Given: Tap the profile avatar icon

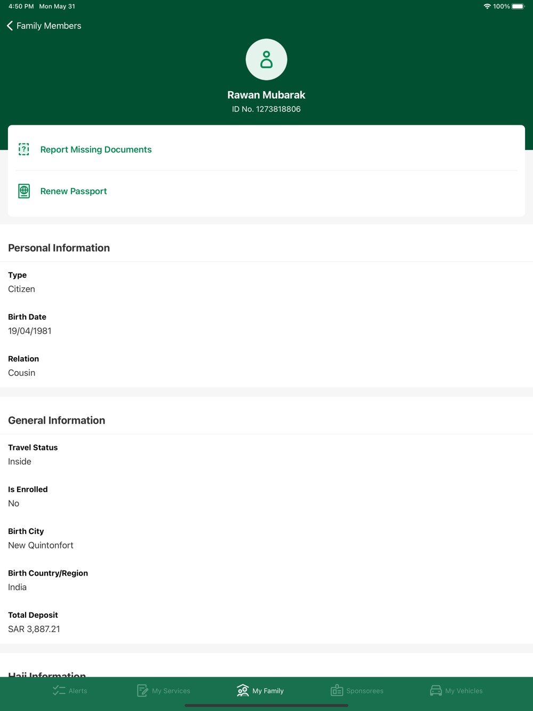Looking at the screenshot, I should [266, 59].
